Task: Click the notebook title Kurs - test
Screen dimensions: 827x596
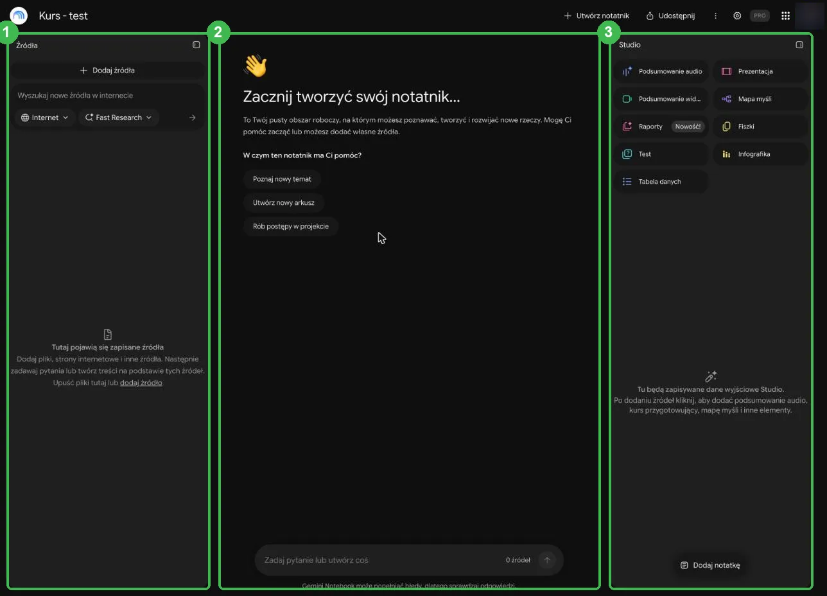Action: point(64,15)
